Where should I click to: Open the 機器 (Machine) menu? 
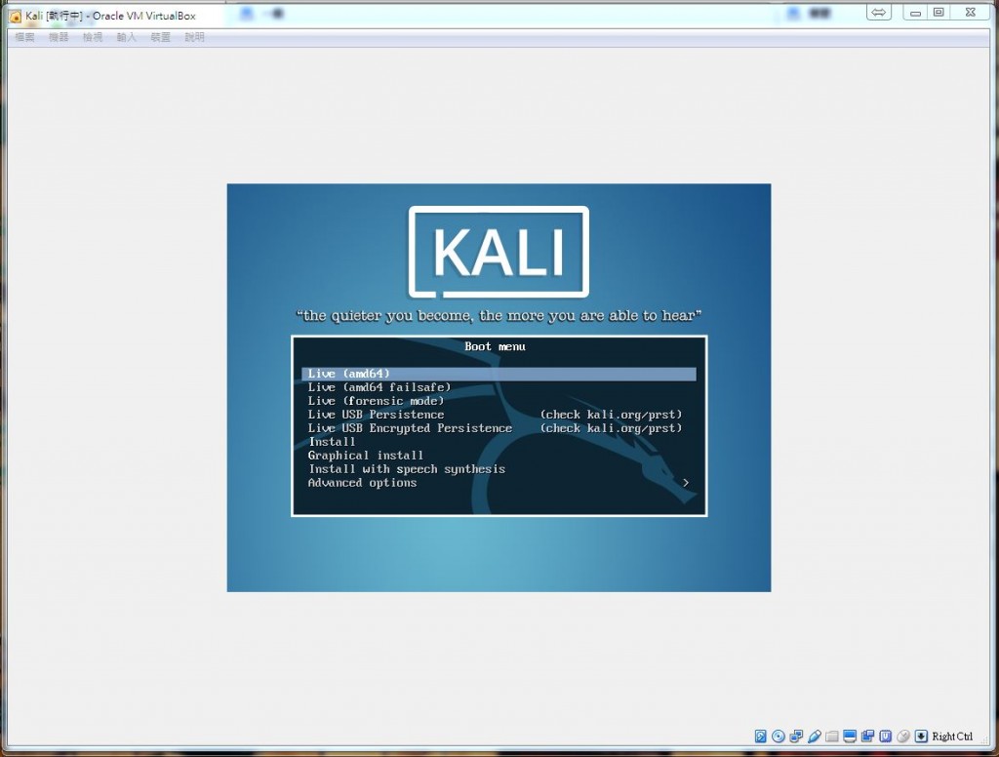(x=59, y=38)
